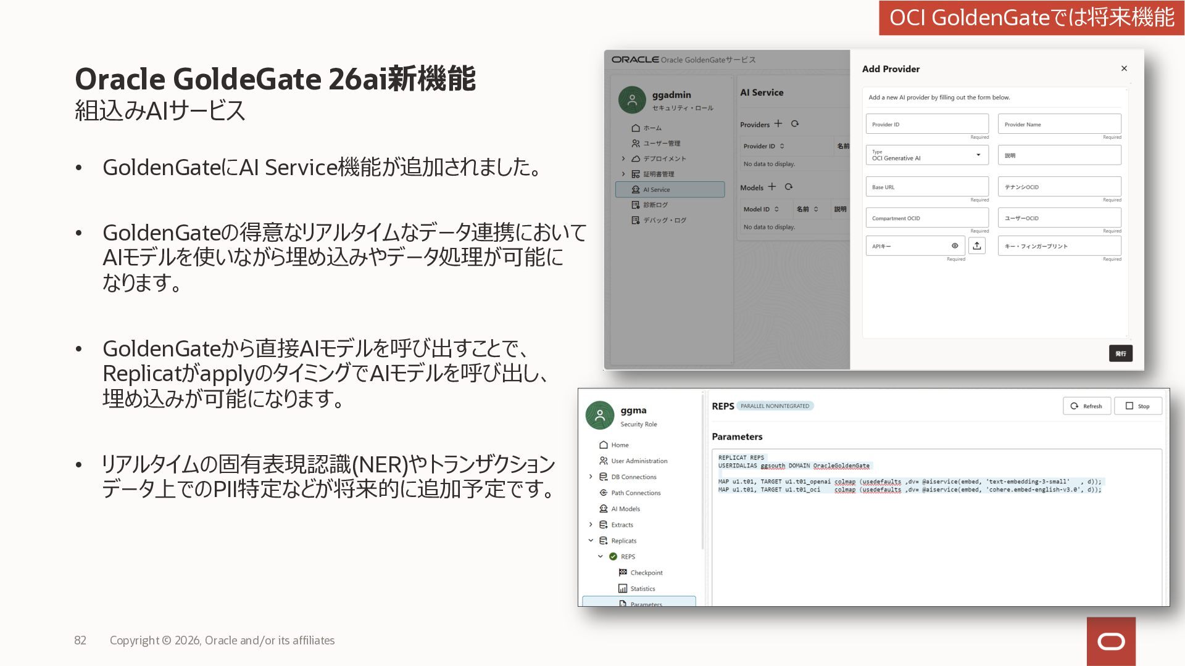This screenshot has height=666, width=1185.
Task: Click the Path Connections sidebar icon
Action: [x=604, y=493]
